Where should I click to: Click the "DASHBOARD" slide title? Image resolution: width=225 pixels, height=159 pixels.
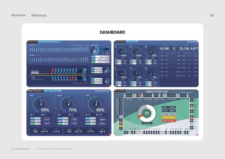coord(112,32)
